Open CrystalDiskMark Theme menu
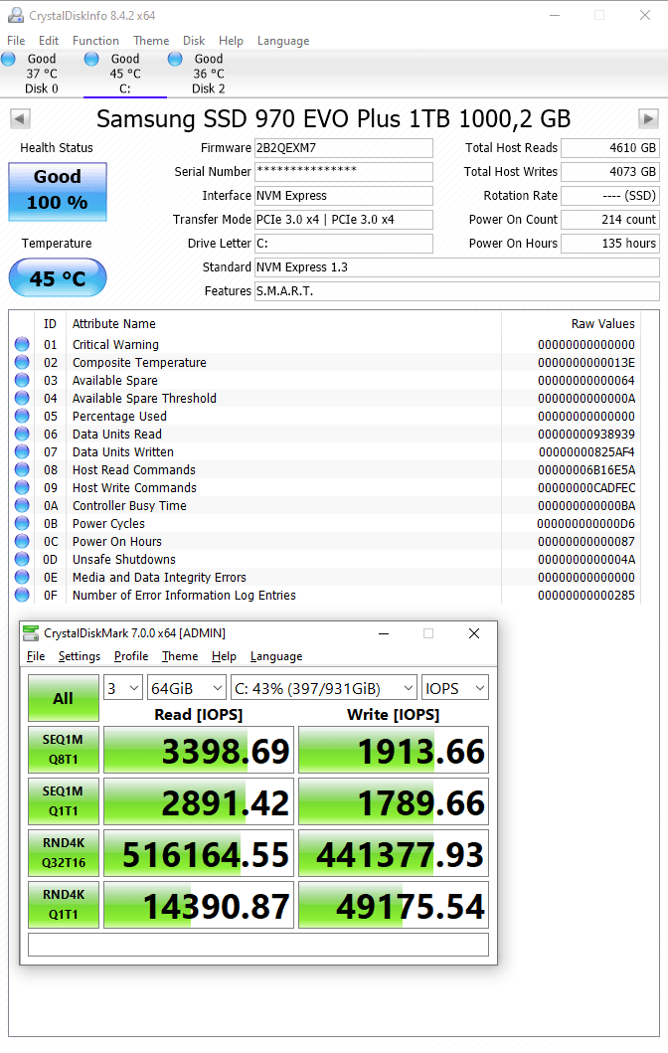 coord(180,656)
